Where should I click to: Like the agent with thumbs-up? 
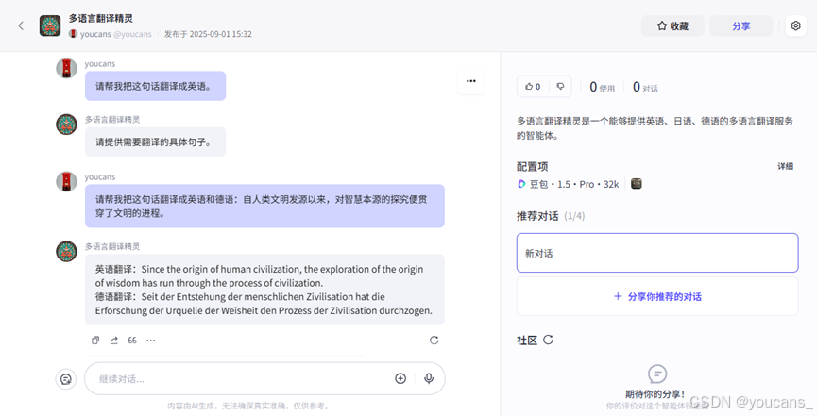point(533,87)
